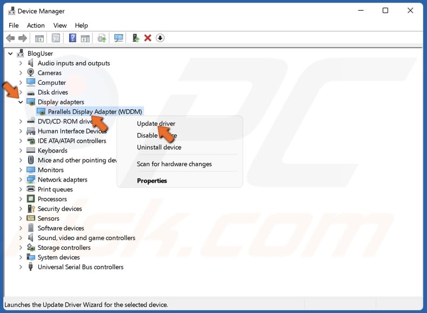
Task: Click the Print queues printer icon
Action: [31, 189]
